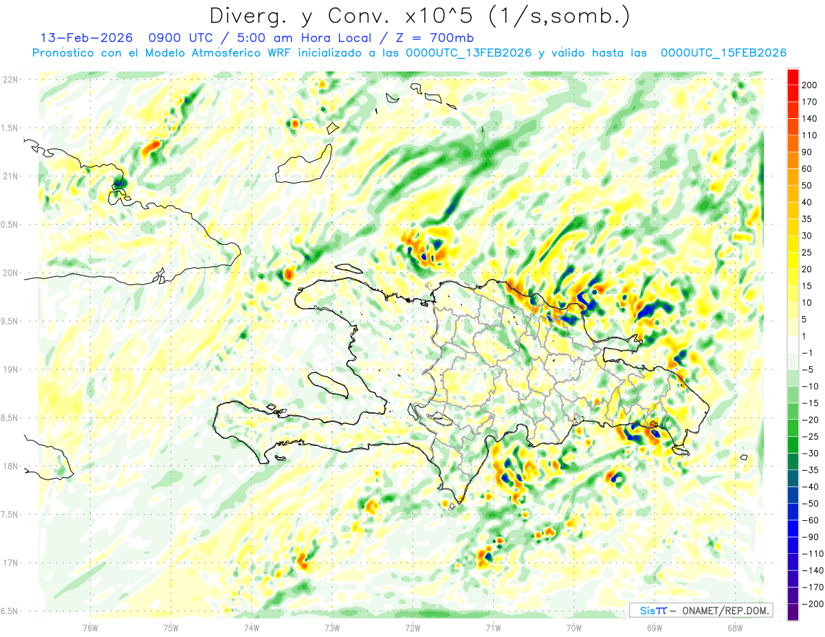Click the '18N' latitude label
This screenshot has width=825, height=637.
point(11,466)
